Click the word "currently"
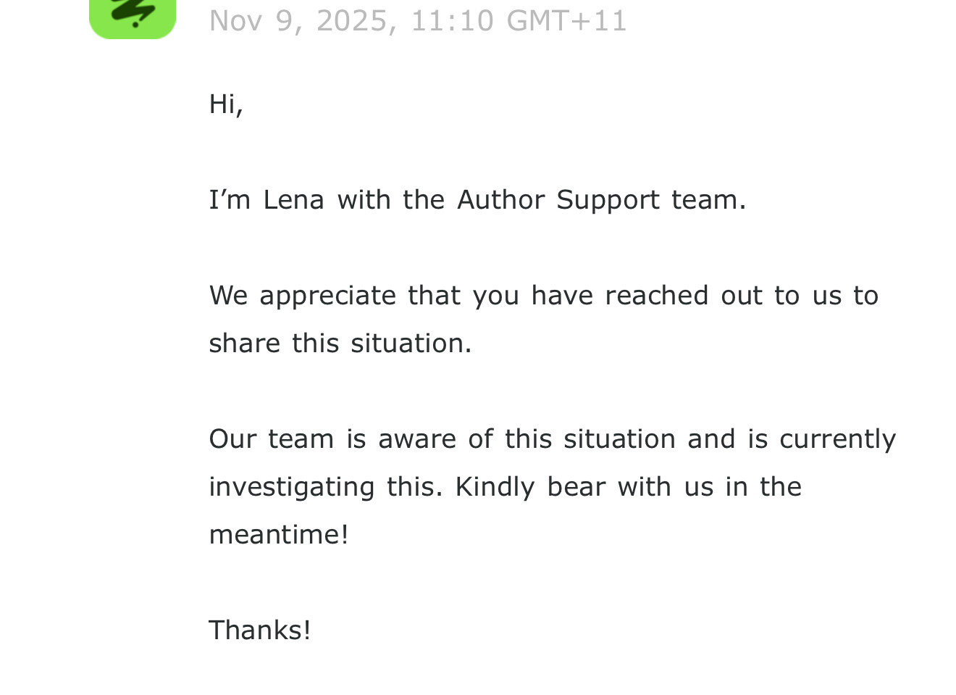956x695 pixels. coord(837,439)
